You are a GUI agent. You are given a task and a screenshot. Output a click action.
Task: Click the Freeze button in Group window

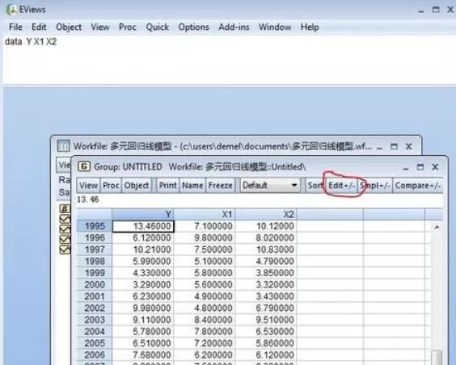tap(220, 185)
